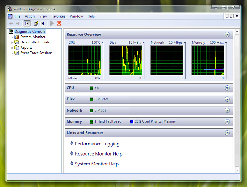Screen dimensions: 247x187
Task: Click the Event Trace Sessions folder icon
Action: click(17, 53)
